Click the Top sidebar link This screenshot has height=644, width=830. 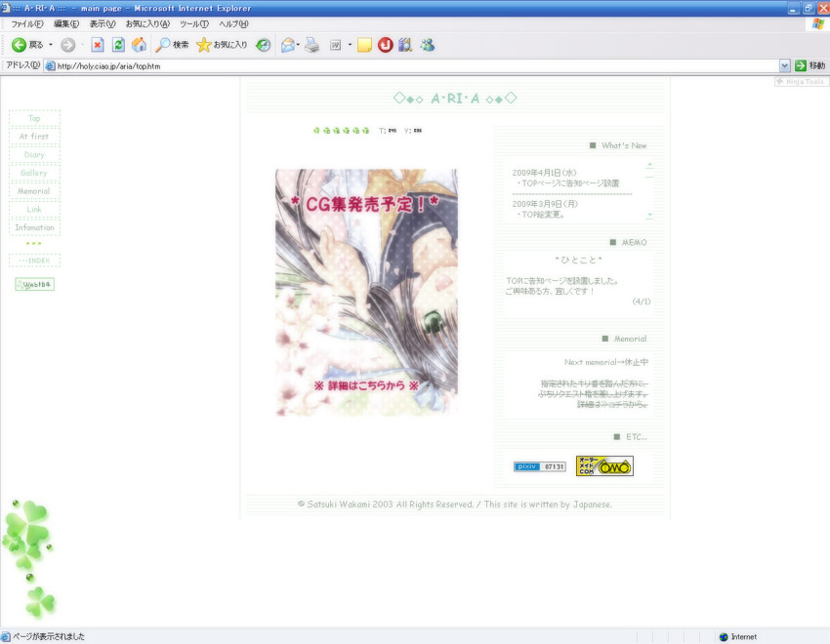[x=34, y=118]
